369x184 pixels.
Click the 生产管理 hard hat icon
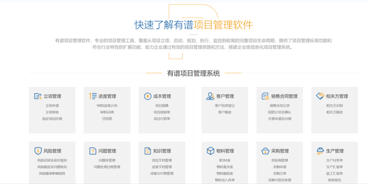click(x=320, y=151)
